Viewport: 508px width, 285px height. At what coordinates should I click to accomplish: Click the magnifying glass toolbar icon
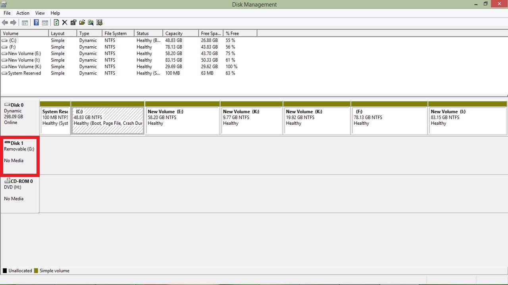pos(91,23)
